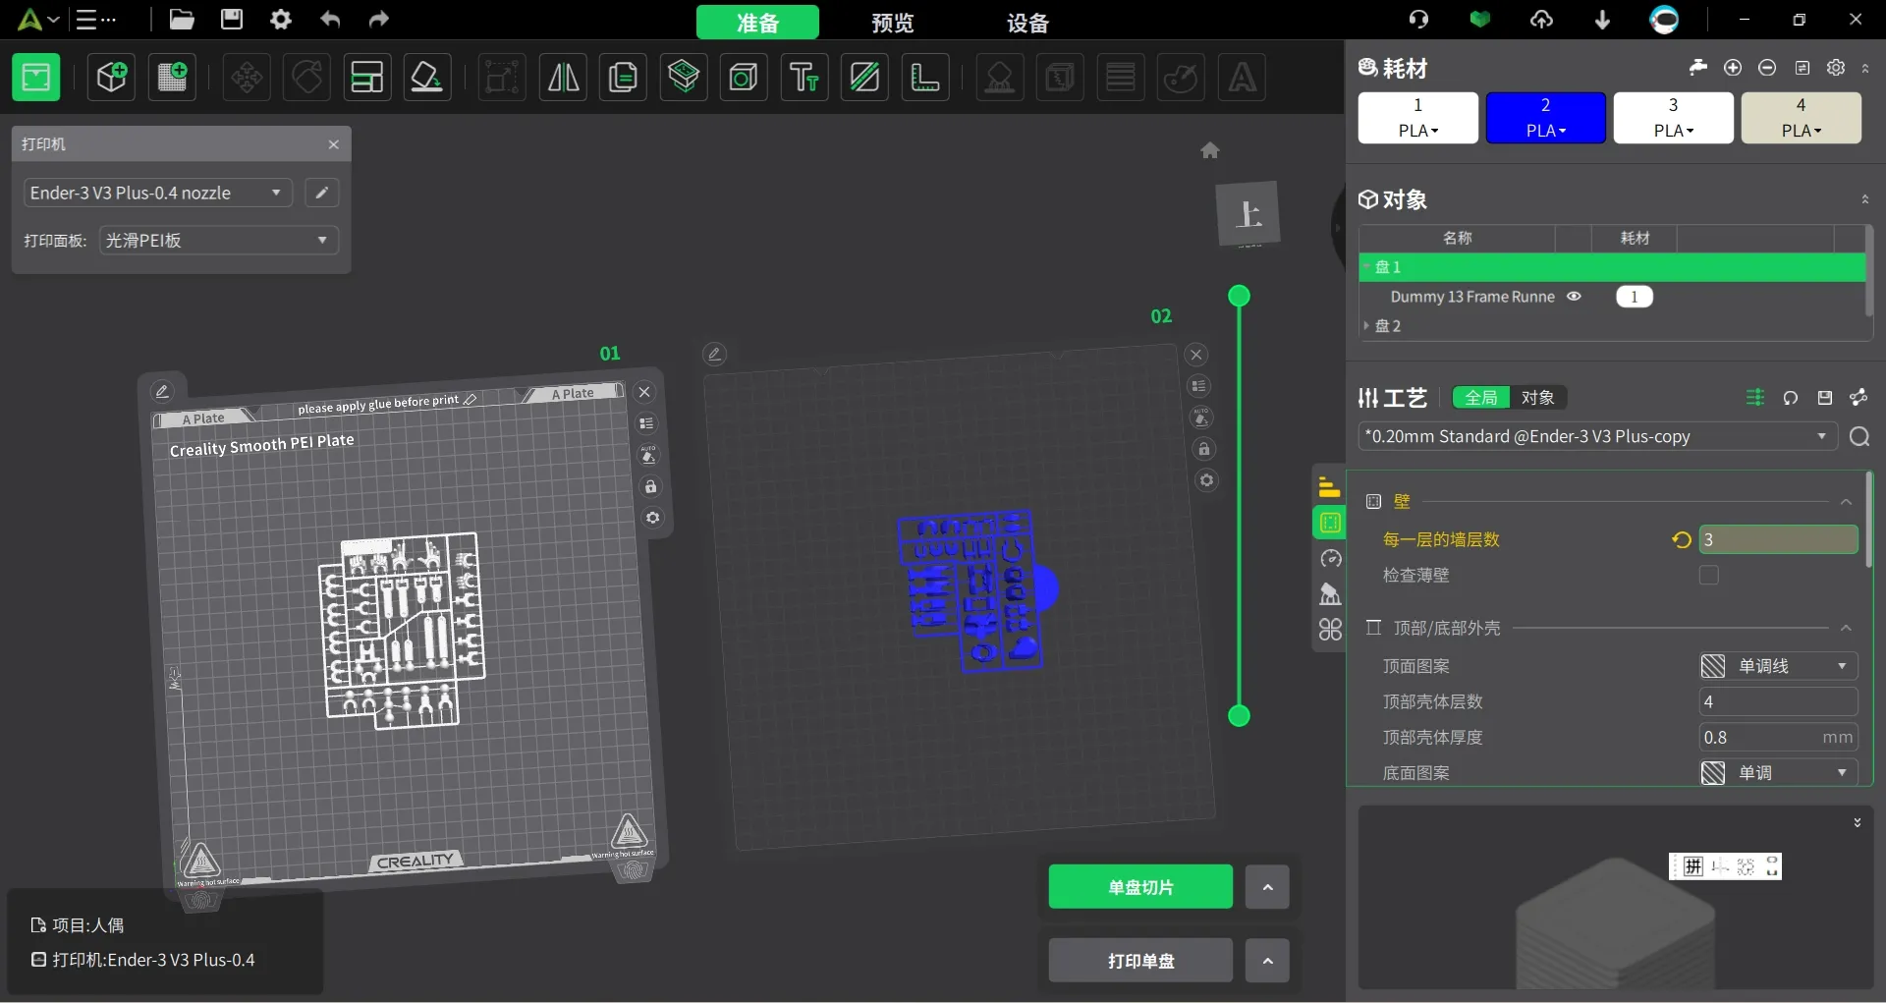1886x1003 pixels.
Task: Open preferences gear in top bar
Action: pos(281,19)
